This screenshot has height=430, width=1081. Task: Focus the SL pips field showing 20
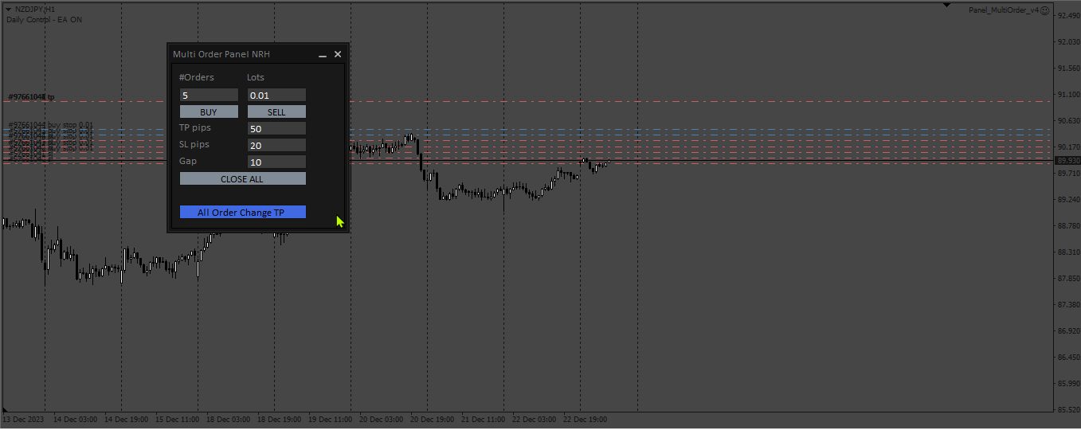point(276,145)
